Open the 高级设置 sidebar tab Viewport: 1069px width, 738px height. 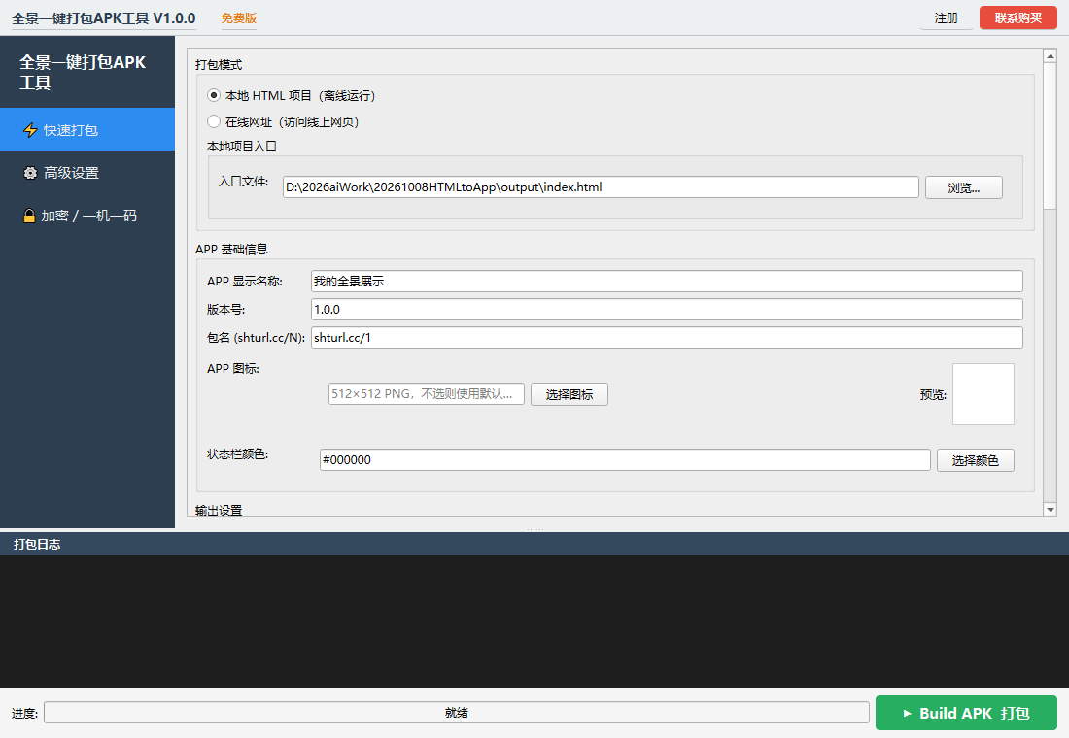click(x=87, y=173)
